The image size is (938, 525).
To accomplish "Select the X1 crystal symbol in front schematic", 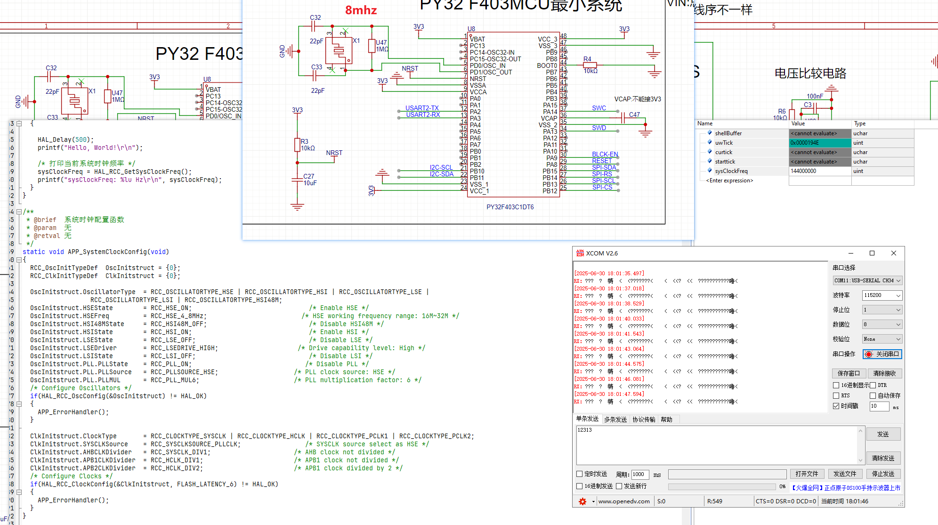I will click(x=339, y=51).
